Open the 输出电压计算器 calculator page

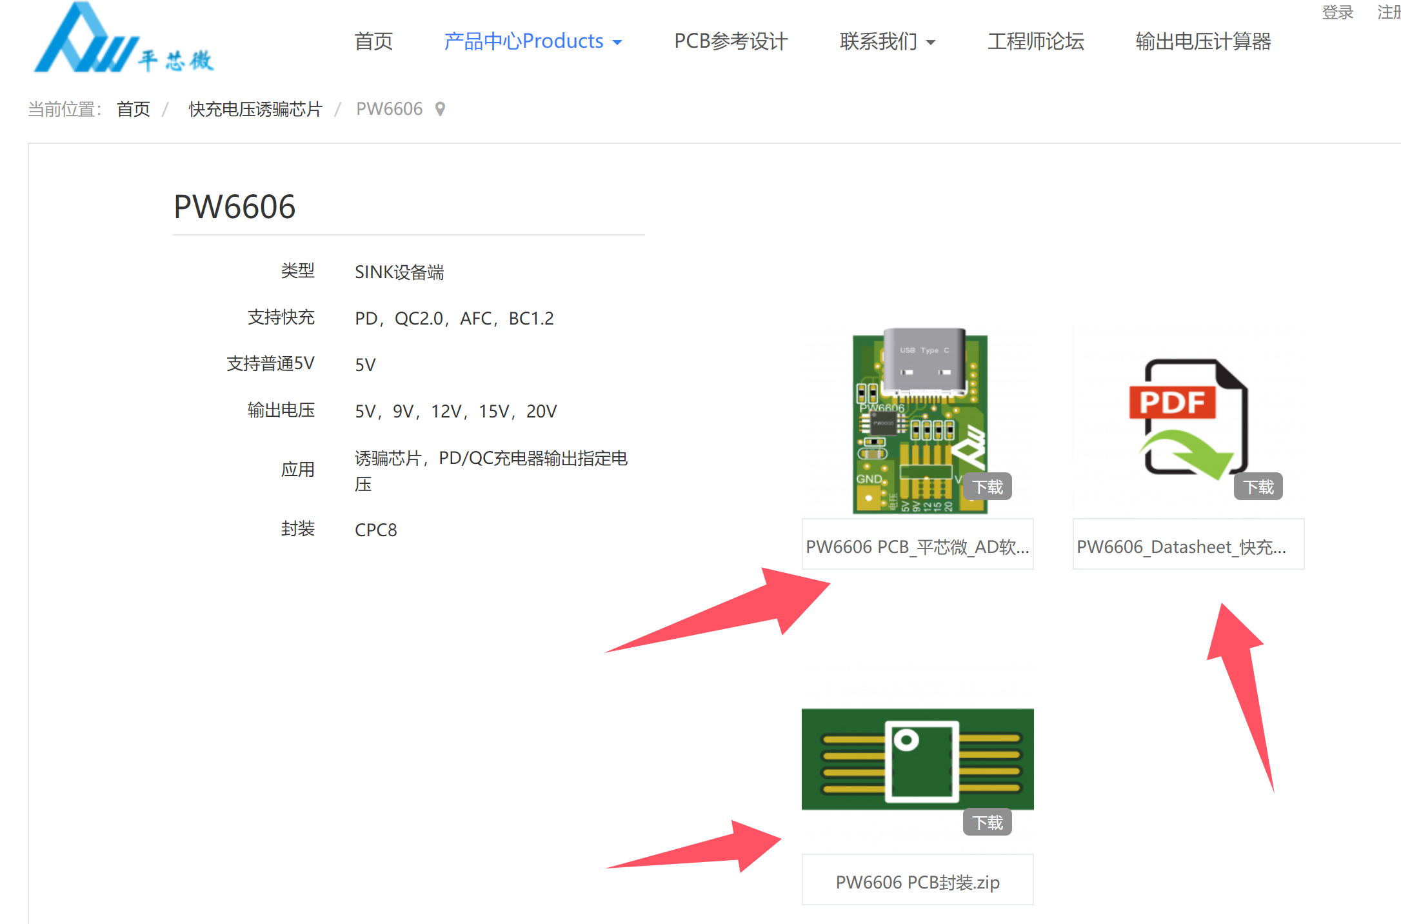(x=1203, y=41)
